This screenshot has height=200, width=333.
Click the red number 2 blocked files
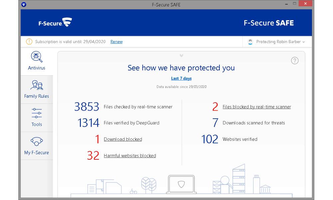point(215,107)
